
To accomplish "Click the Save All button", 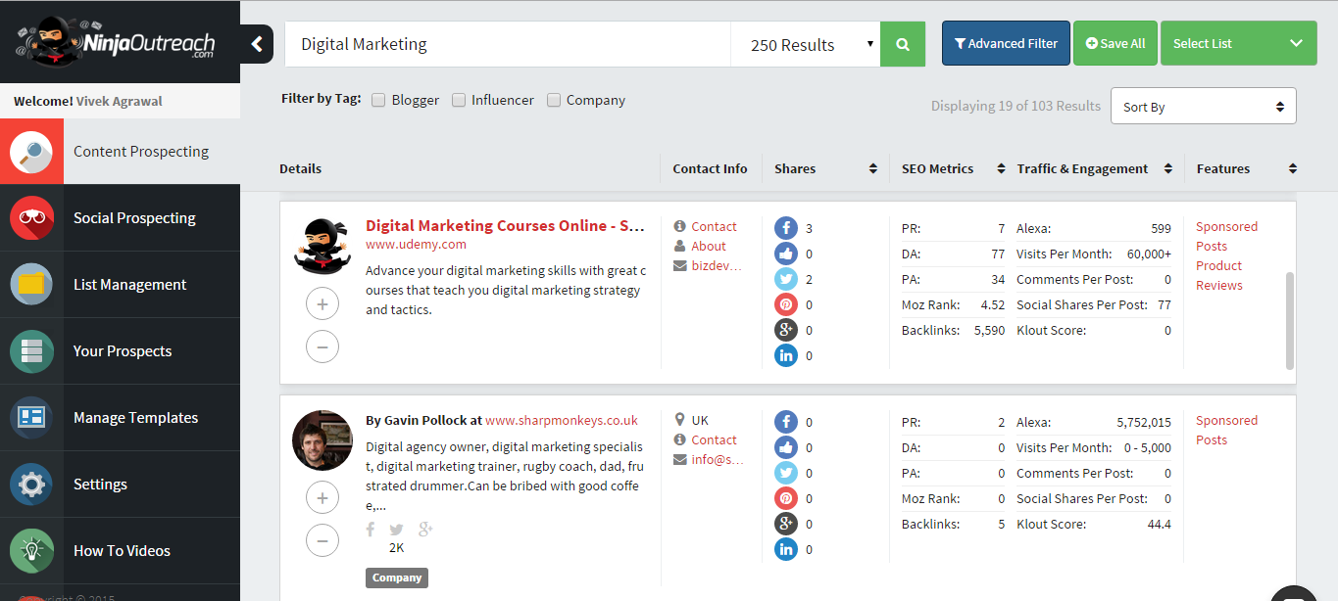I will pyautogui.click(x=1115, y=43).
